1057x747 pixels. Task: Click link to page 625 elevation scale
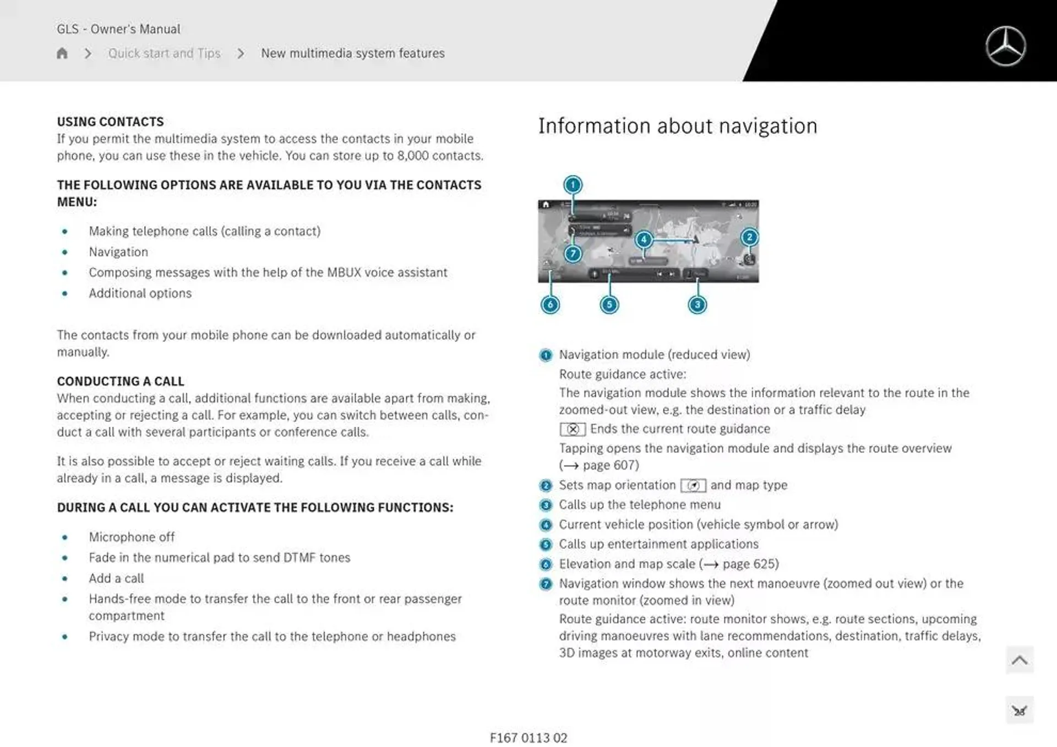click(x=769, y=563)
